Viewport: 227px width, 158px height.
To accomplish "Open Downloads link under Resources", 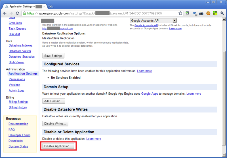I will pos(16,141).
